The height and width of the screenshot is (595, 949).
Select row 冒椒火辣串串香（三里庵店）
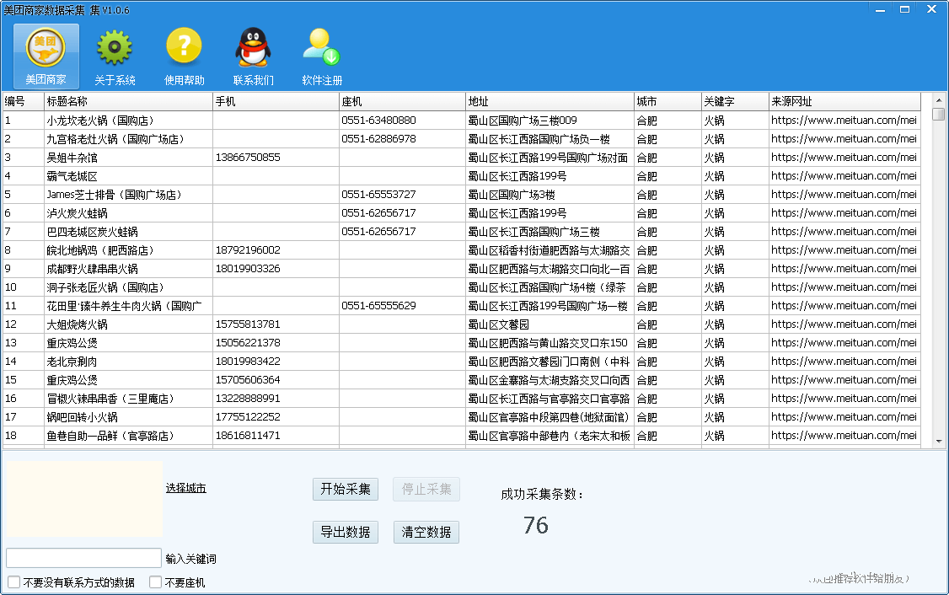pos(462,399)
